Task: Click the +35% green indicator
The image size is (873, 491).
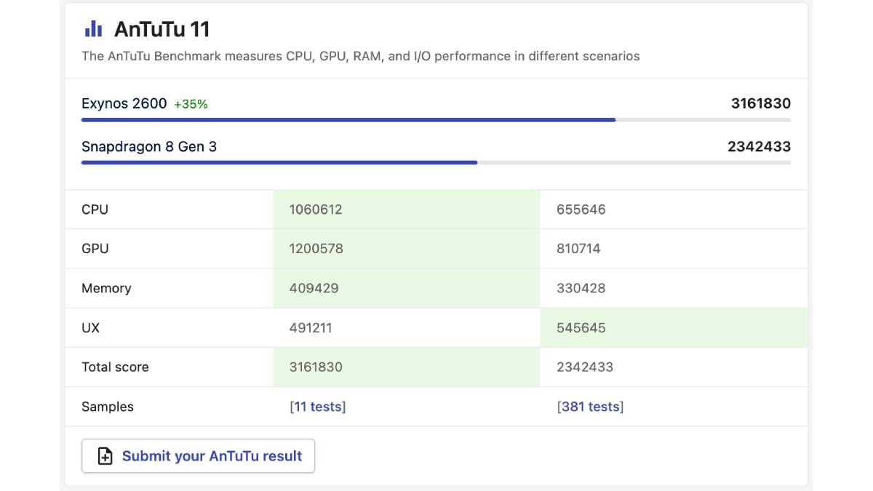Action: [191, 104]
